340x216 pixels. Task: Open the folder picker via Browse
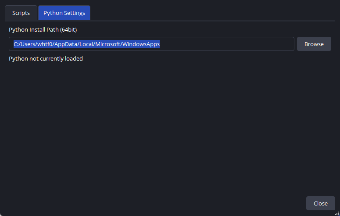[314, 44]
